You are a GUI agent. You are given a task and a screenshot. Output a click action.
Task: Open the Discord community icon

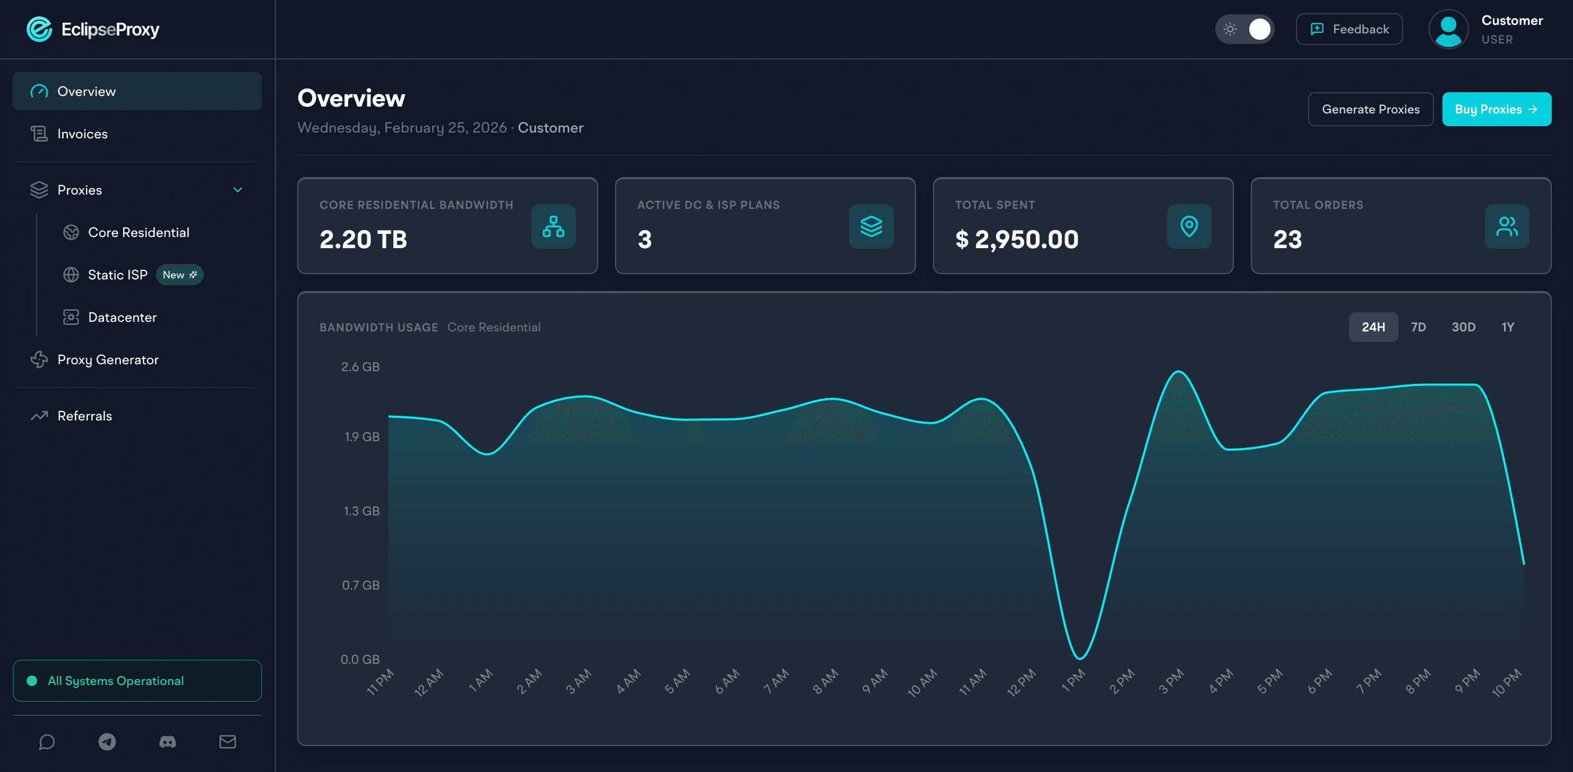167,742
